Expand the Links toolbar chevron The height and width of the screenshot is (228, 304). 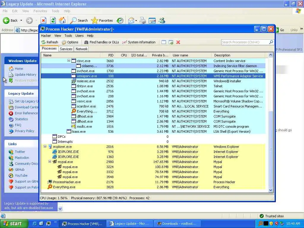coord(301,29)
